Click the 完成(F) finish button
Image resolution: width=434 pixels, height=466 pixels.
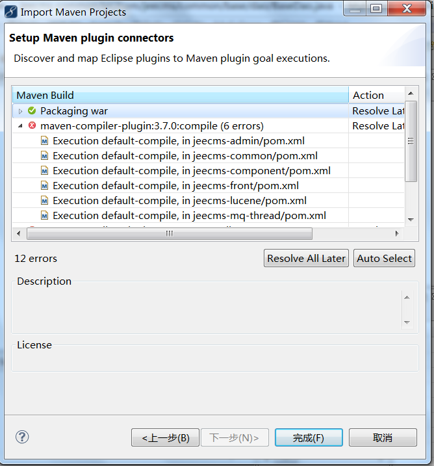click(x=309, y=437)
